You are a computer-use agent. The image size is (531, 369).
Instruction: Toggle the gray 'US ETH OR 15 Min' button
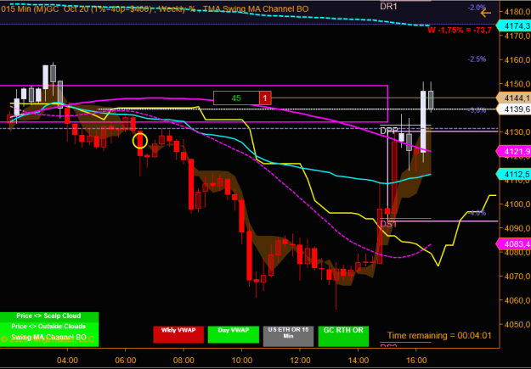(288, 336)
